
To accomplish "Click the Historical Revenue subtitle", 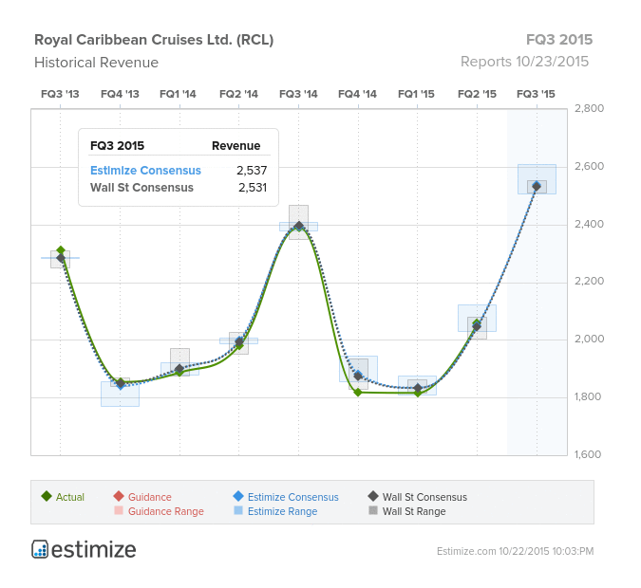I will pos(96,63).
